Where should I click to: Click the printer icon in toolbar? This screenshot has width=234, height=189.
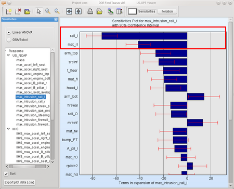[x=90, y=11]
